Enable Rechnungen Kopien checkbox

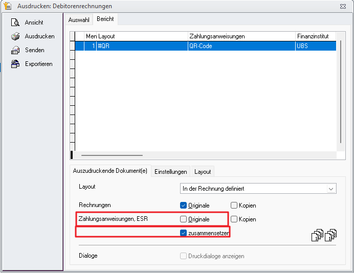(x=234, y=206)
